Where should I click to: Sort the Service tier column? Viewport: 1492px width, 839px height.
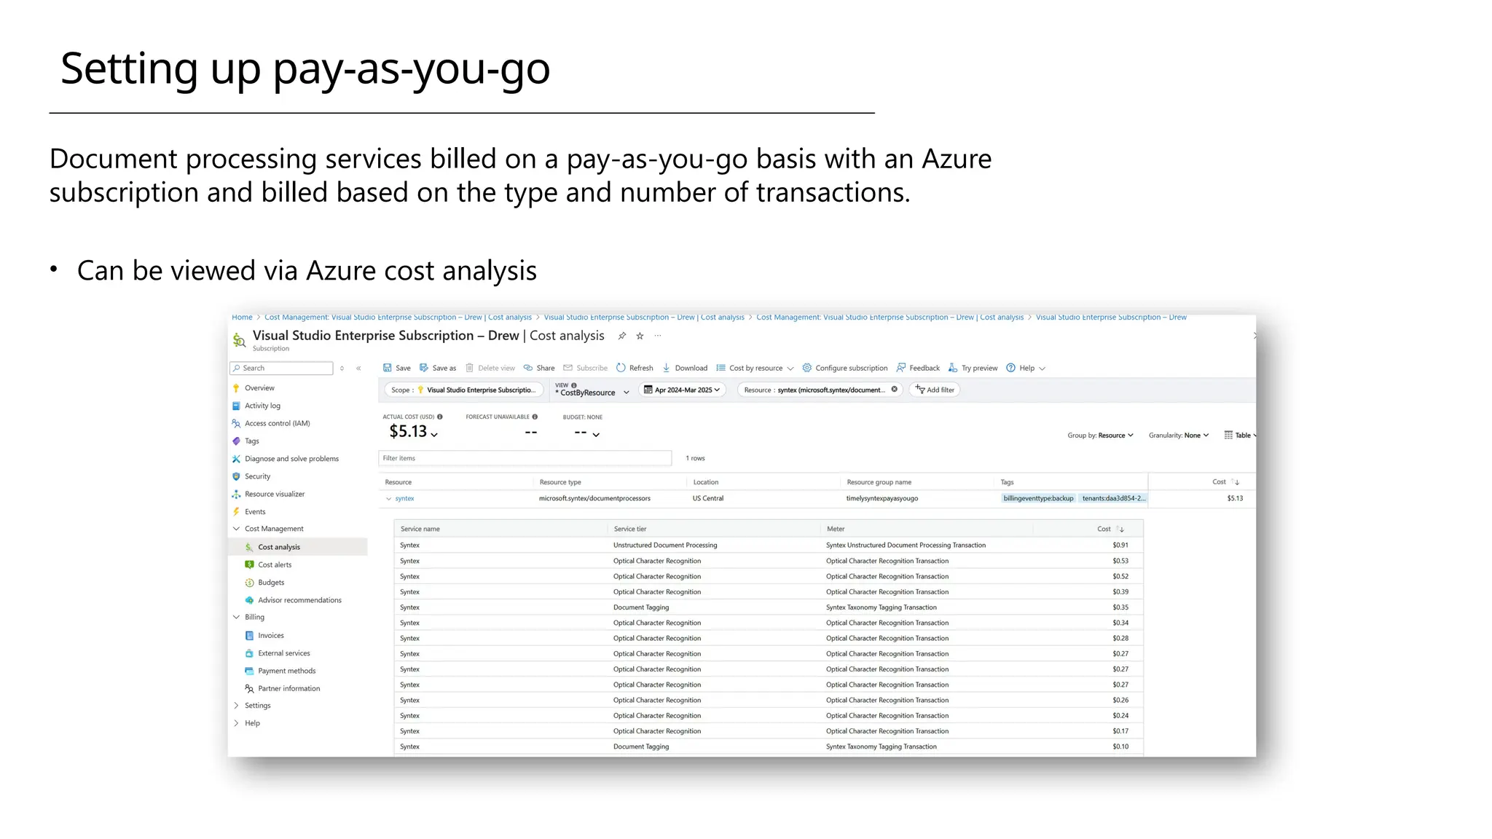[630, 529]
